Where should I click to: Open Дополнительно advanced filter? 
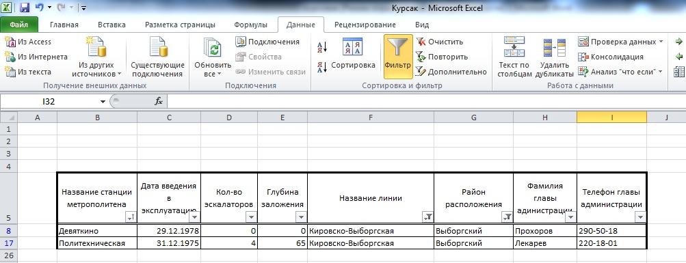coord(451,72)
